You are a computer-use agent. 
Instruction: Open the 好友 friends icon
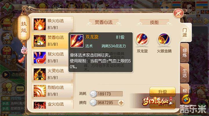(x=7, y=89)
